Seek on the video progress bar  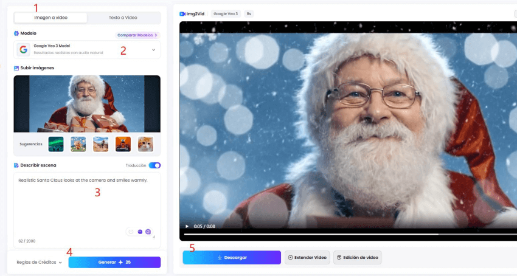(350, 235)
